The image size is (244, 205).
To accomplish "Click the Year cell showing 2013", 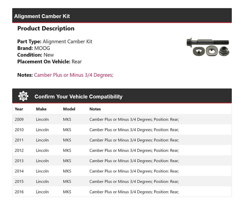I will [x=19, y=161].
